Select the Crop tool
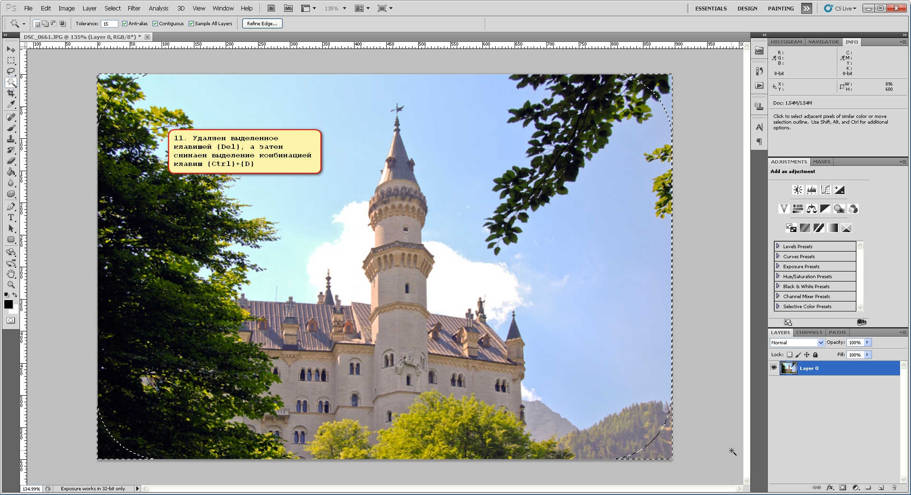This screenshot has height=495, width=911. coord(11,93)
